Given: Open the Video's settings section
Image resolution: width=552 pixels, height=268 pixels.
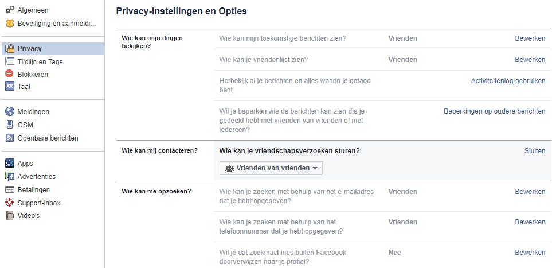Looking at the screenshot, I should click(x=28, y=216).
